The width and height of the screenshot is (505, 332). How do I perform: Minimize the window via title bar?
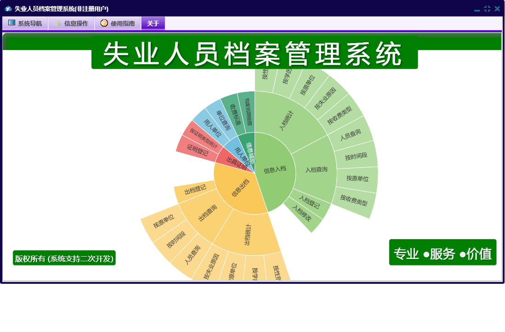pos(477,9)
